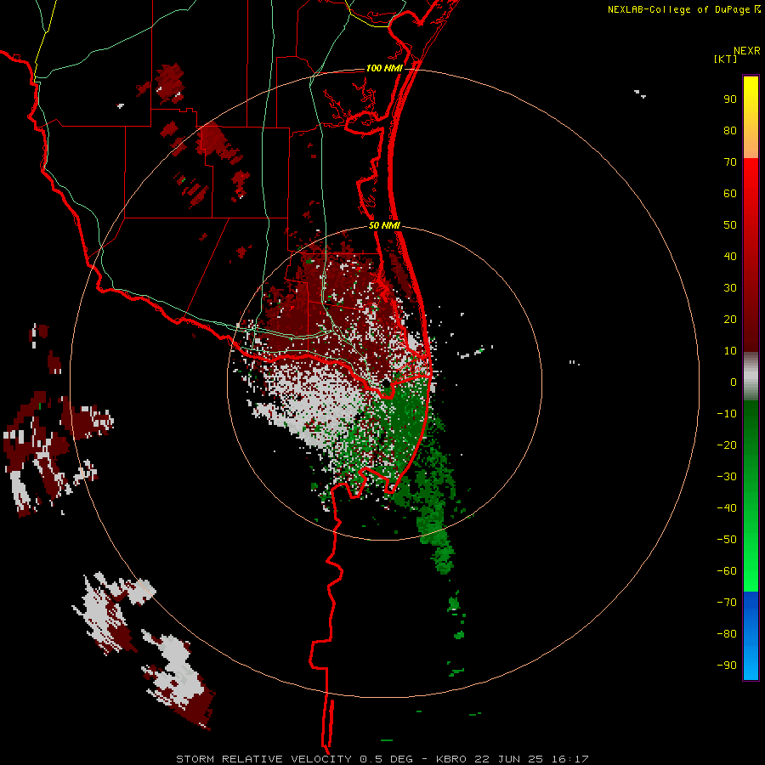Click the -80 value on velocity scale
The image size is (765, 765).
727,634
